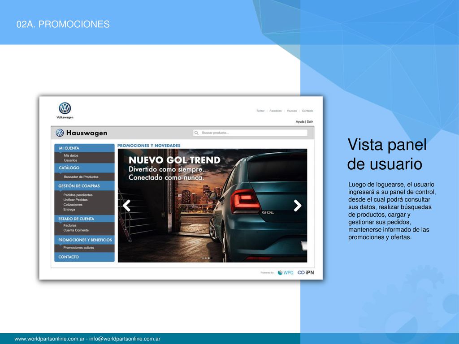Open the CONTACTO sidebar section

tap(84, 257)
